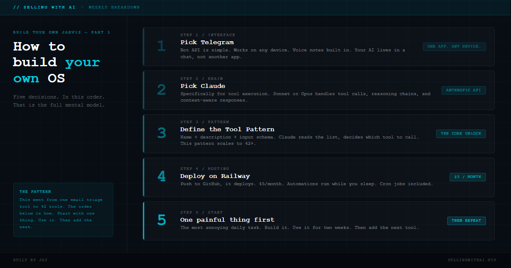Click the 'ANTHROPIC API' badge
This screenshot has height=268, width=511.
coord(463,90)
